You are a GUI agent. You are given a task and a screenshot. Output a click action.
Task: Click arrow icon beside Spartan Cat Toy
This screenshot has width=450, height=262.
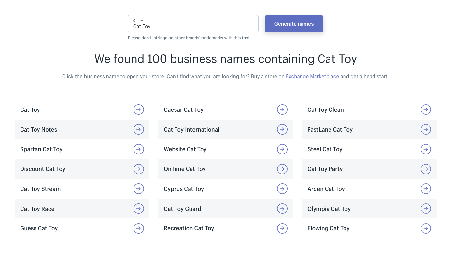(138, 149)
